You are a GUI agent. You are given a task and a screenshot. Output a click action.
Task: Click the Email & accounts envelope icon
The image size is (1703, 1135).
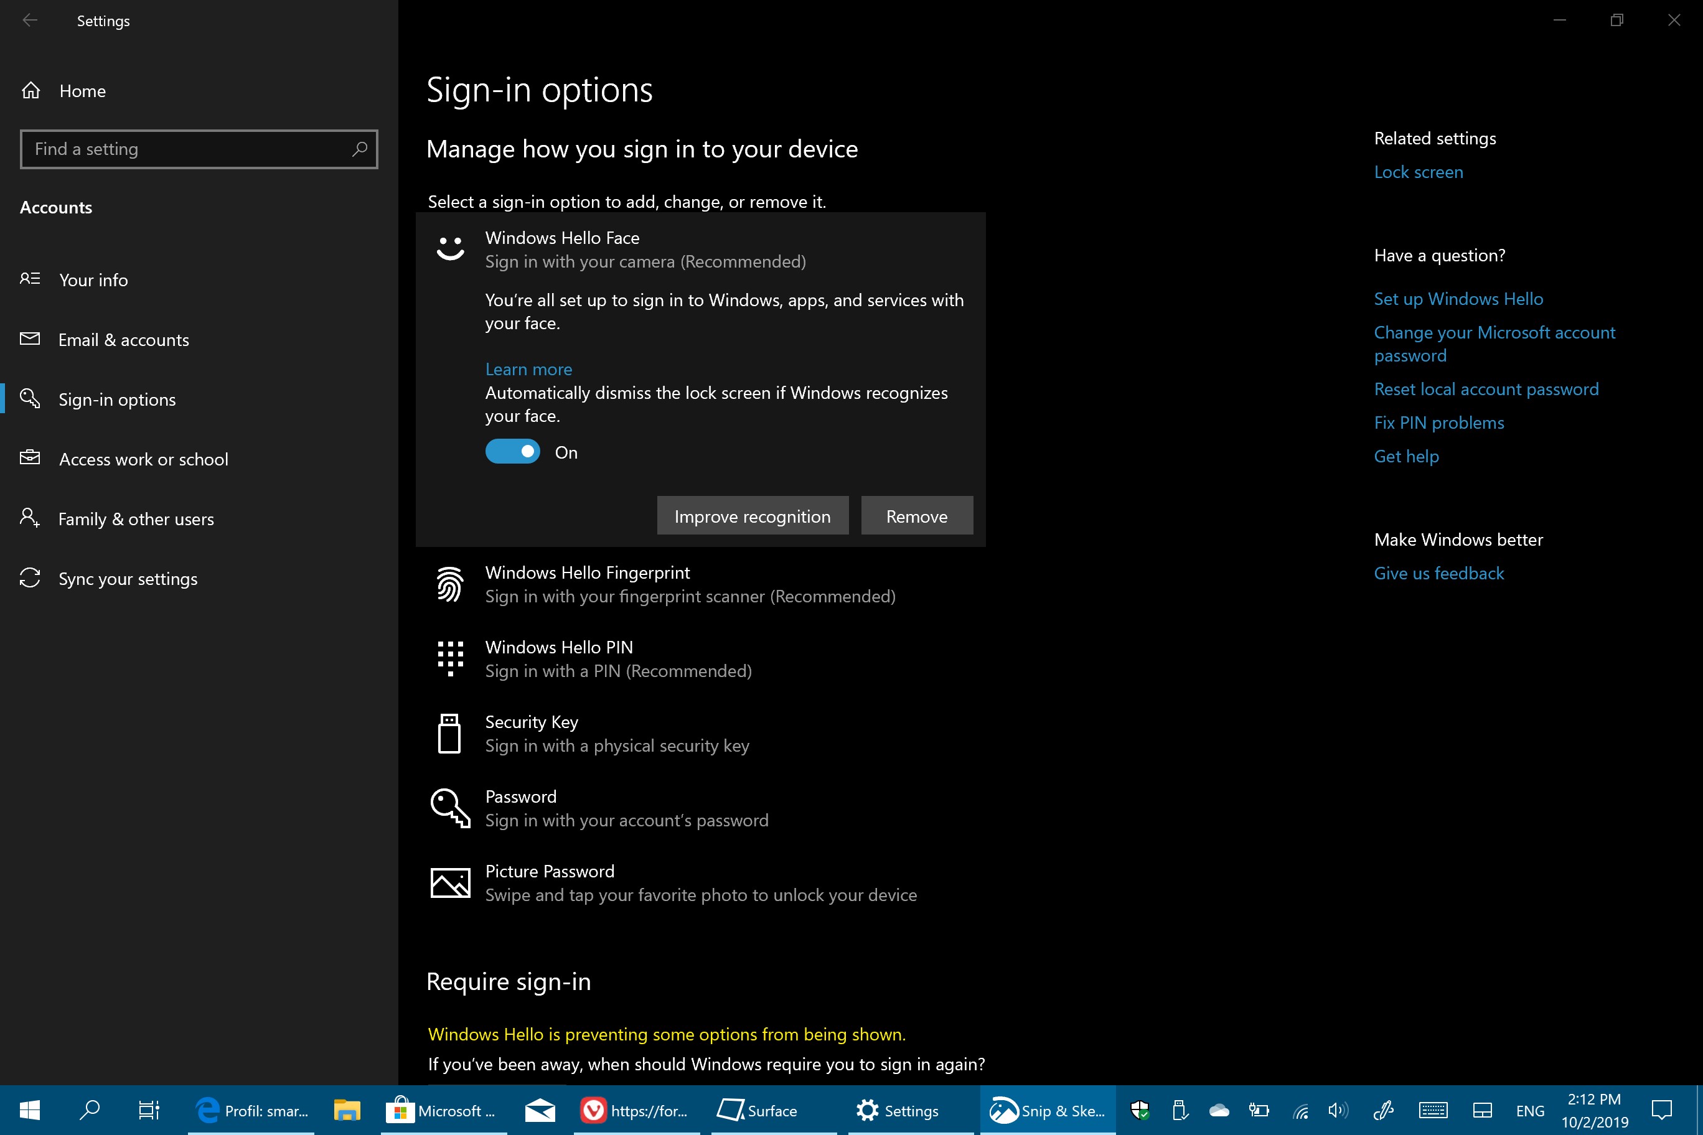click(30, 339)
